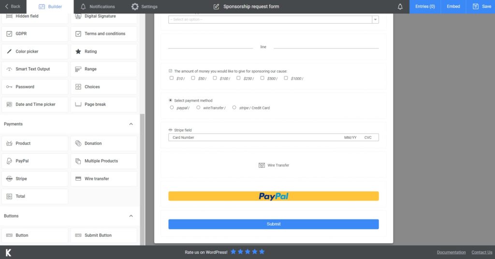The width and height of the screenshot is (495, 259).
Task: Add the Color picker field
Action: pos(35,51)
